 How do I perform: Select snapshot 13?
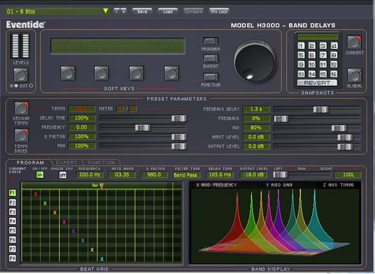tap(301, 74)
